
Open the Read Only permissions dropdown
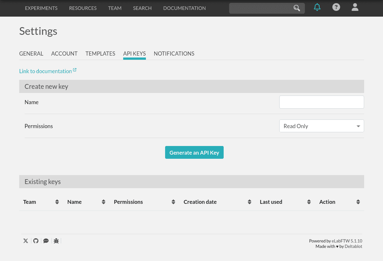(321, 126)
